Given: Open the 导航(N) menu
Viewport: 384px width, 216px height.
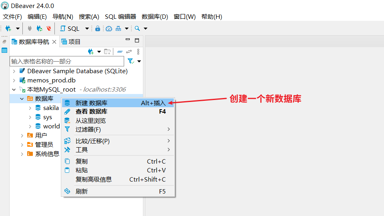Looking at the screenshot, I should point(63,17).
